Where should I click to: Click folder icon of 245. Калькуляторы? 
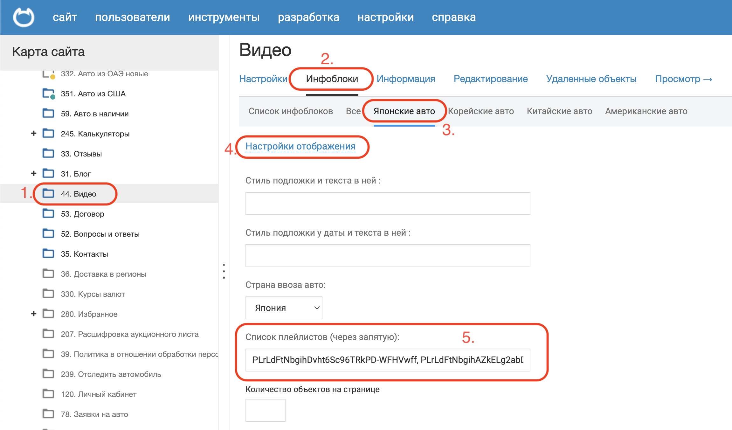(x=48, y=133)
